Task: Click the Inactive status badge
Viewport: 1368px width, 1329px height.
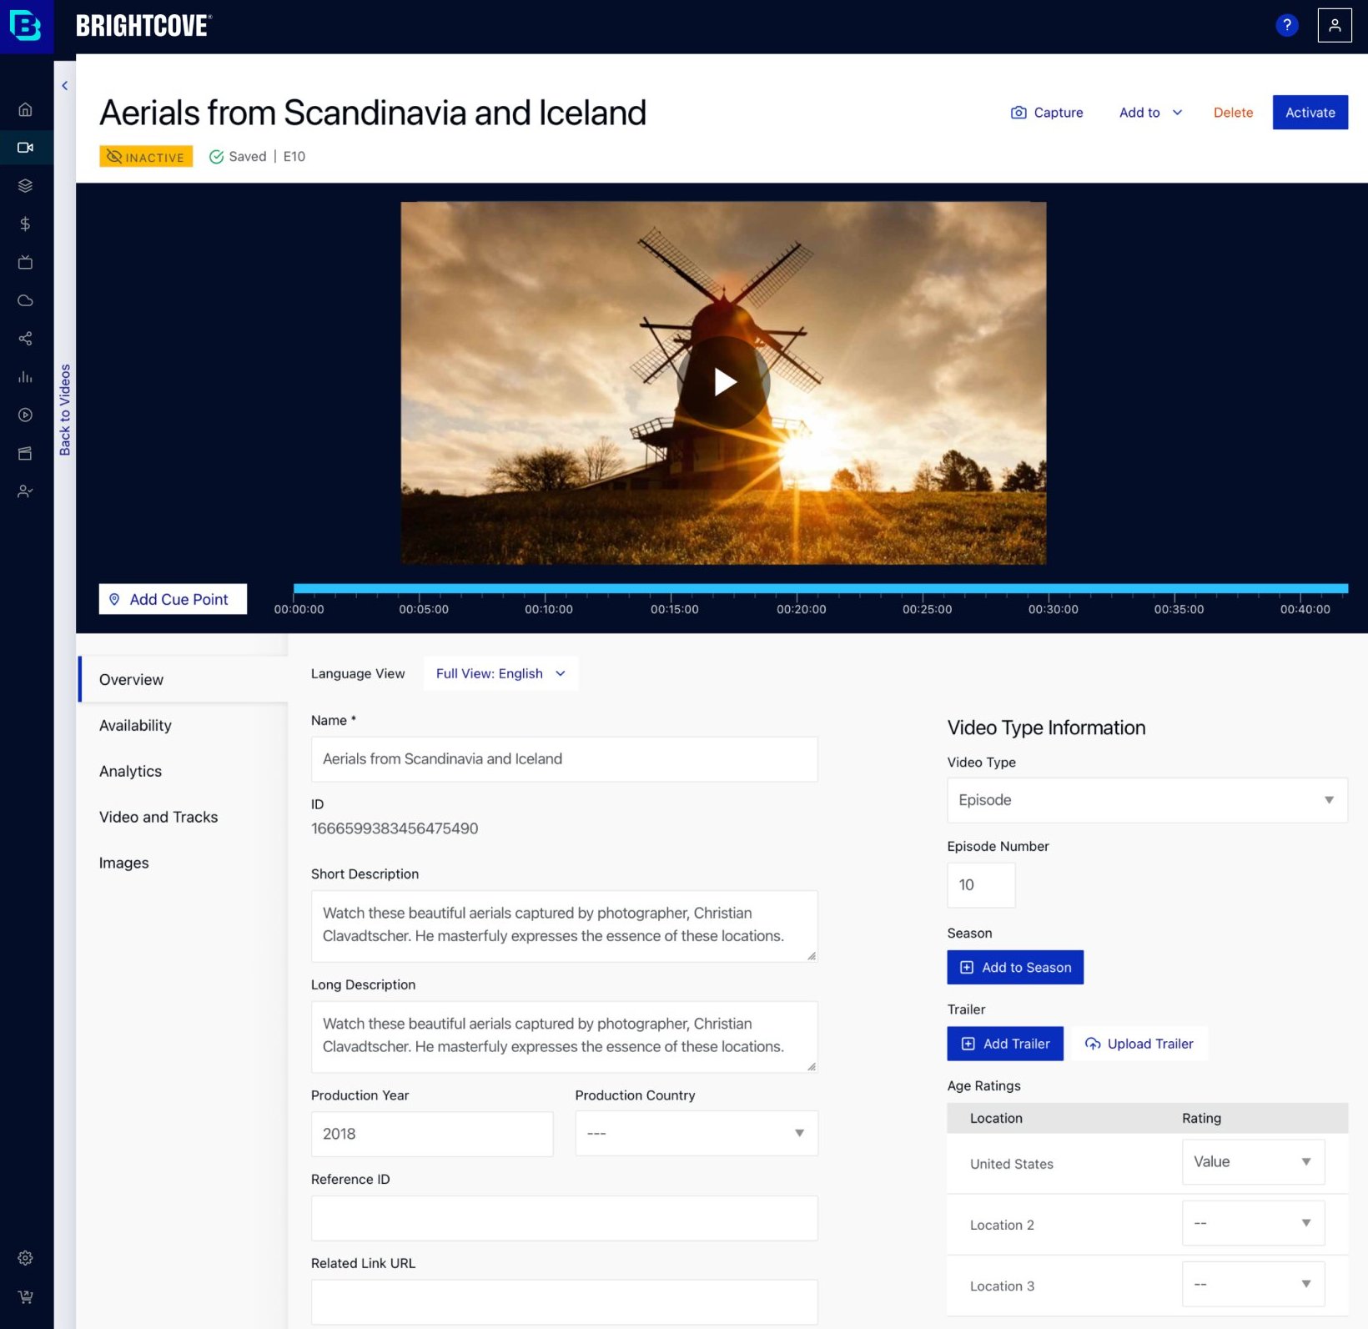Action: click(146, 157)
